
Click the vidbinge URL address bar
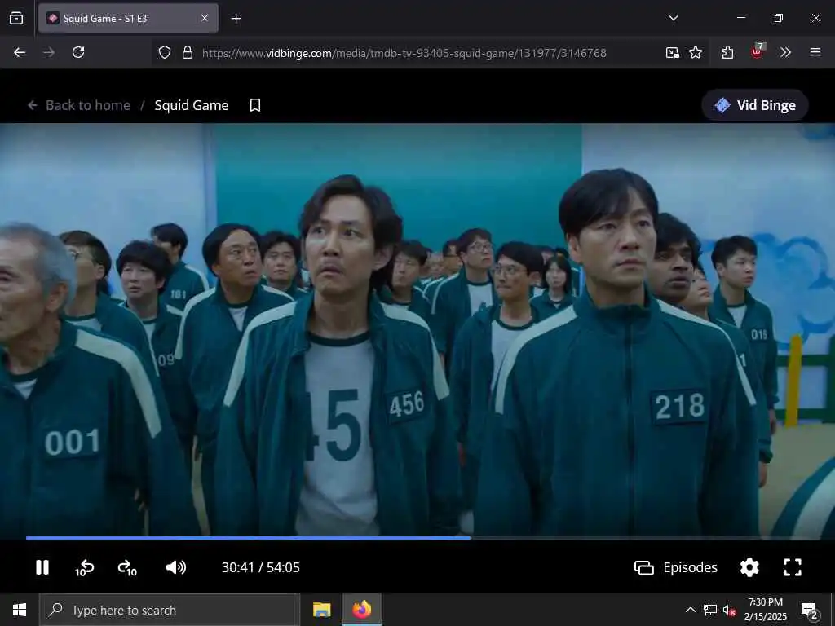(404, 53)
